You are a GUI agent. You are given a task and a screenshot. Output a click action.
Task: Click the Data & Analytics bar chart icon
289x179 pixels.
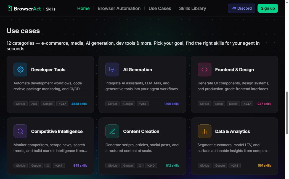click(x=205, y=131)
